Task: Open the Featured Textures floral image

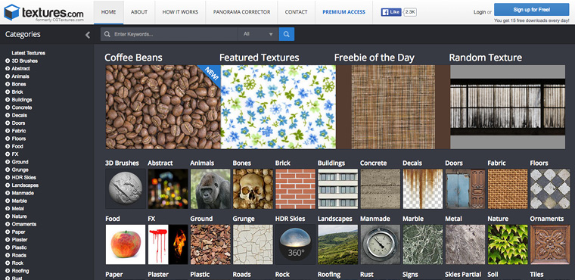Action: coord(278,107)
